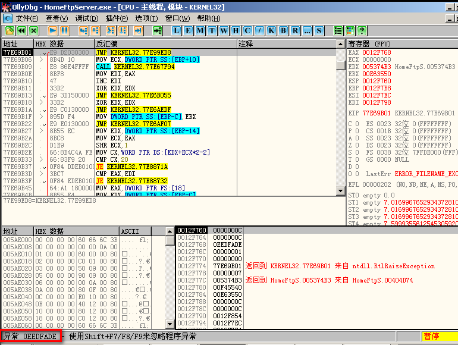
Task: Select stack entry returning to ntdll.RtlRaiseException
Action: [340, 266]
